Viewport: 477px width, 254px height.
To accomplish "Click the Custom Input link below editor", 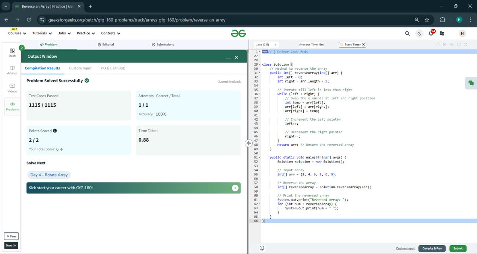I will point(405,248).
